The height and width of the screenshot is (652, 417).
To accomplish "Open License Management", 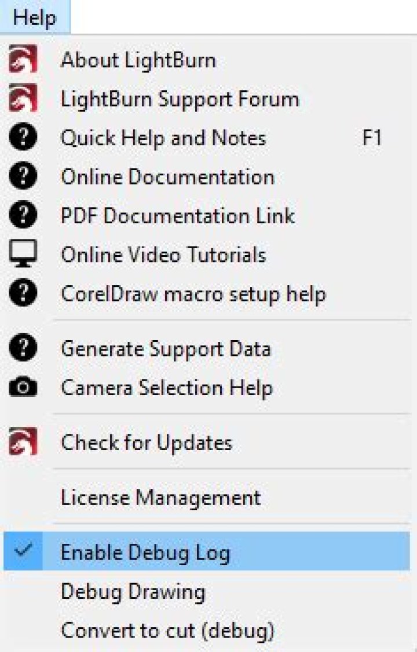I will click(x=160, y=497).
